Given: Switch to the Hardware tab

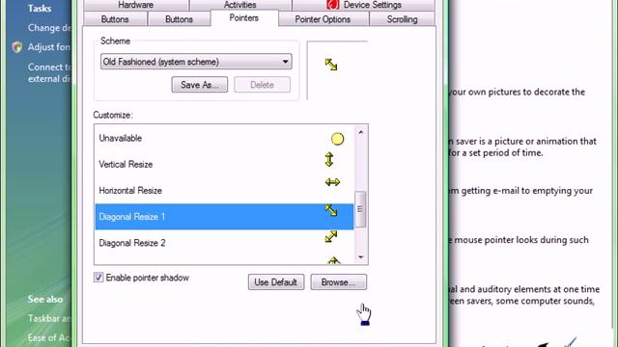Looking at the screenshot, I should coord(136,5).
